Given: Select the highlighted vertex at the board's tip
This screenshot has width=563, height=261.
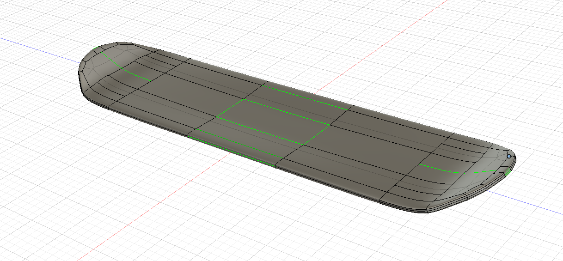Looking at the screenshot, I should point(509,157).
